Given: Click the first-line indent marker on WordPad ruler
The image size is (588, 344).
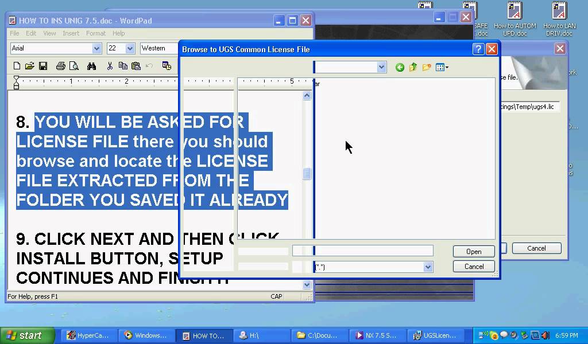Looking at the screenshot, I should pyautogui.click(x=16, y=78).
